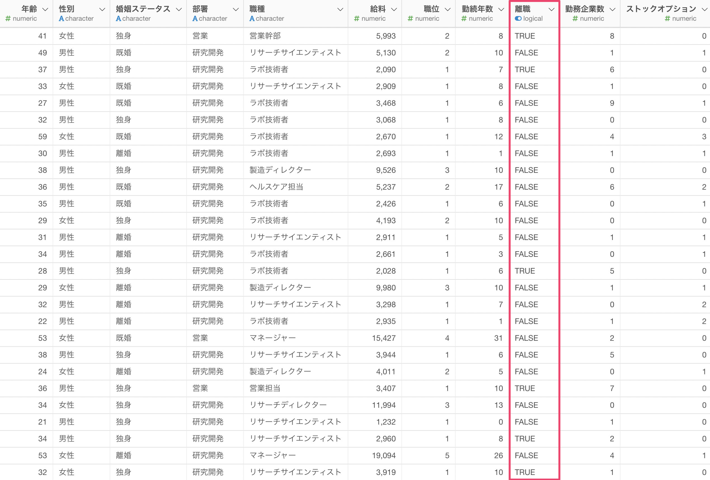Select the 離職 column header
710x480 pixels.
tap(534, 13)
